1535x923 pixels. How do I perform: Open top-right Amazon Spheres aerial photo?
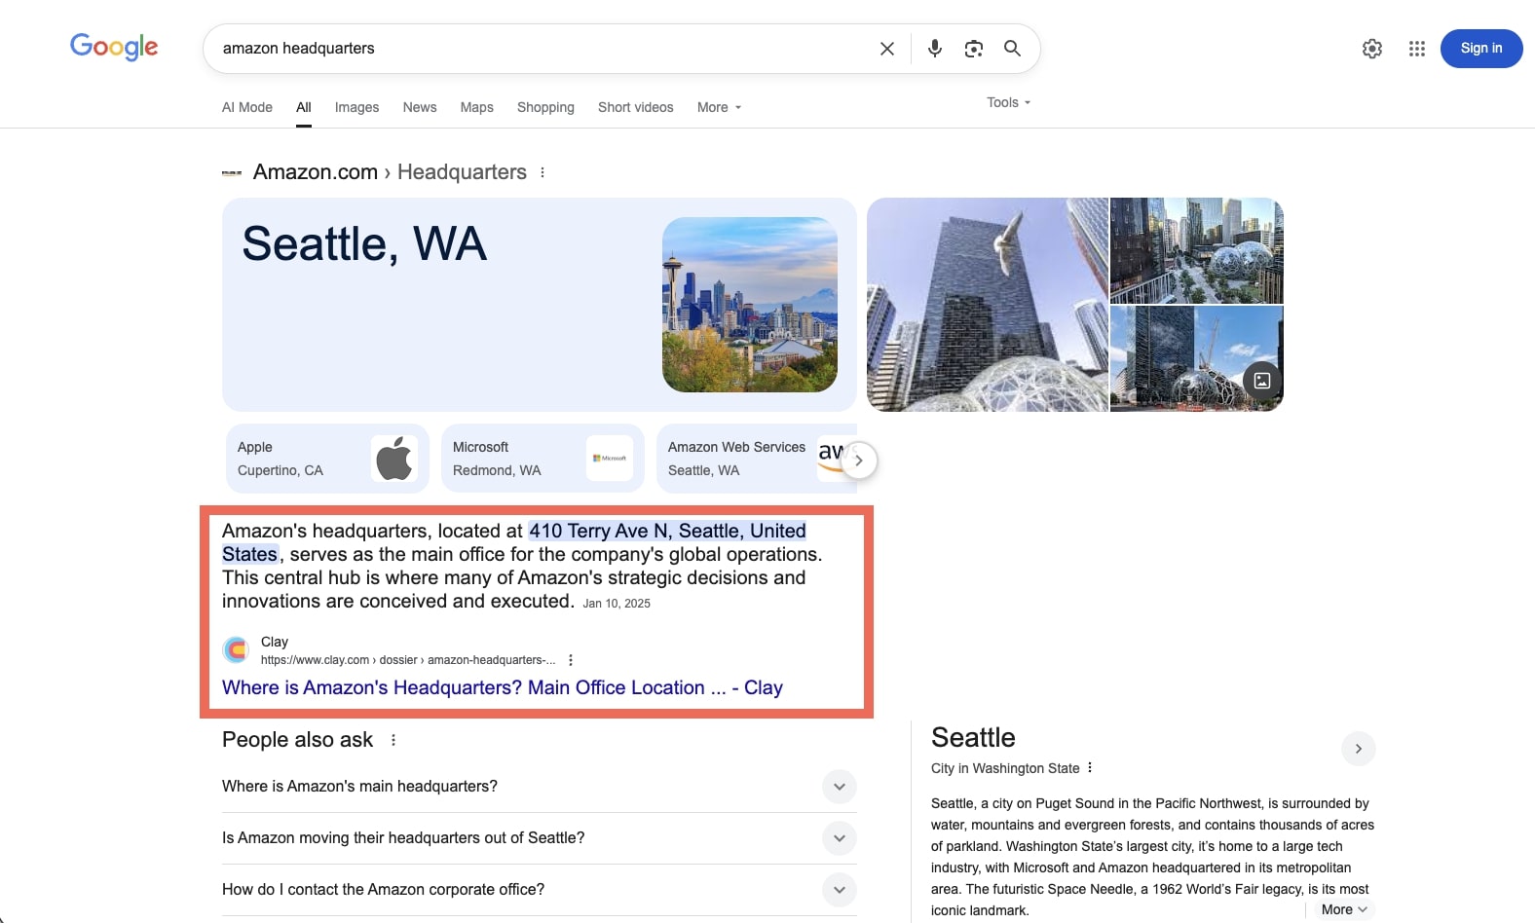coord(1197,250)
